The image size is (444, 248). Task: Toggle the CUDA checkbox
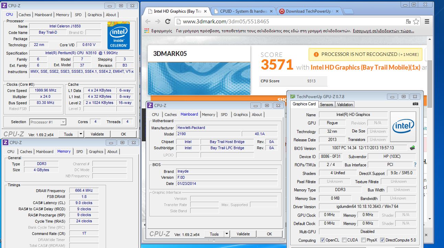[x=344, y=240]
